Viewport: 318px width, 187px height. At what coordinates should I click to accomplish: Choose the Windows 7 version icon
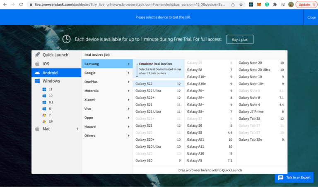pyautogui.click(x=44, y=115)
